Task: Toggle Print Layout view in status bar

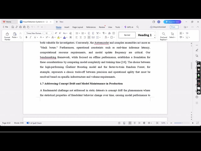Action: [x=130, y=123]
